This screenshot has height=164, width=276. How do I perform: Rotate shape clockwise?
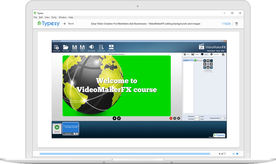tap(211, 67)
